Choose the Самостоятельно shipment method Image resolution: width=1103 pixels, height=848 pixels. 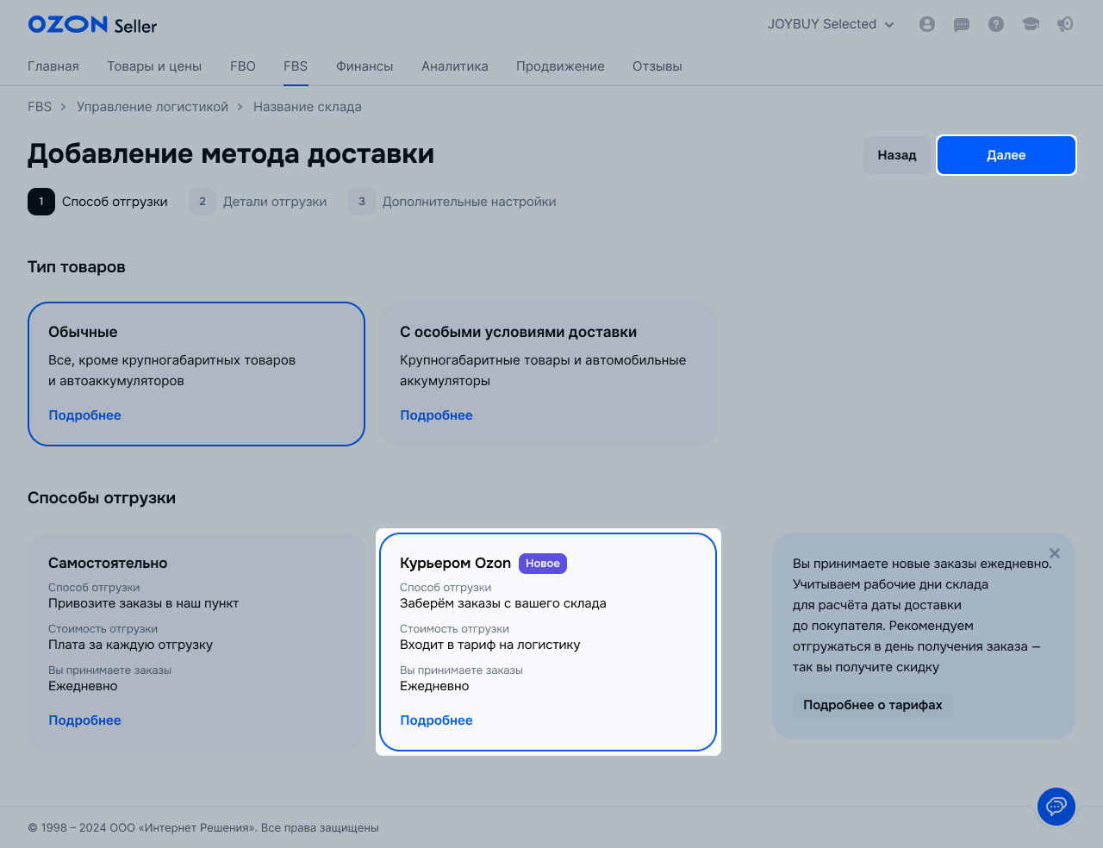(x=196, y=641)
